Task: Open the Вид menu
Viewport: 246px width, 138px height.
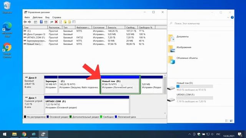Action: point(47,17)
